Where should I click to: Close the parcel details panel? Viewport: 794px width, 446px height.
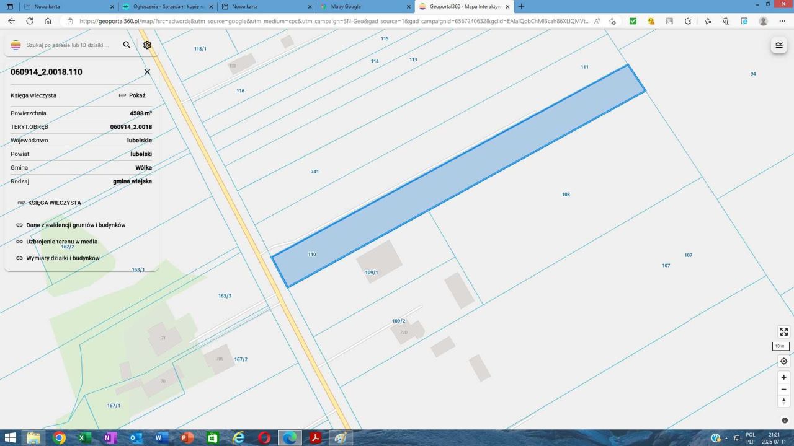147,72
